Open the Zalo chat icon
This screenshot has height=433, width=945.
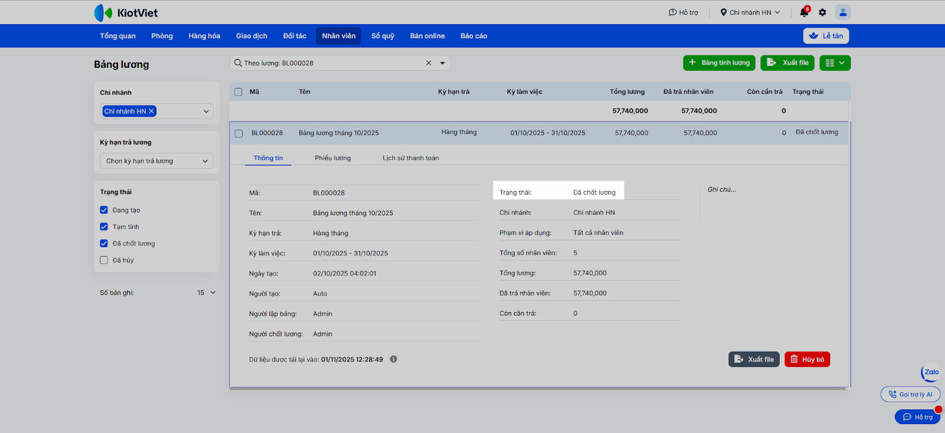[x=931, y=372]
